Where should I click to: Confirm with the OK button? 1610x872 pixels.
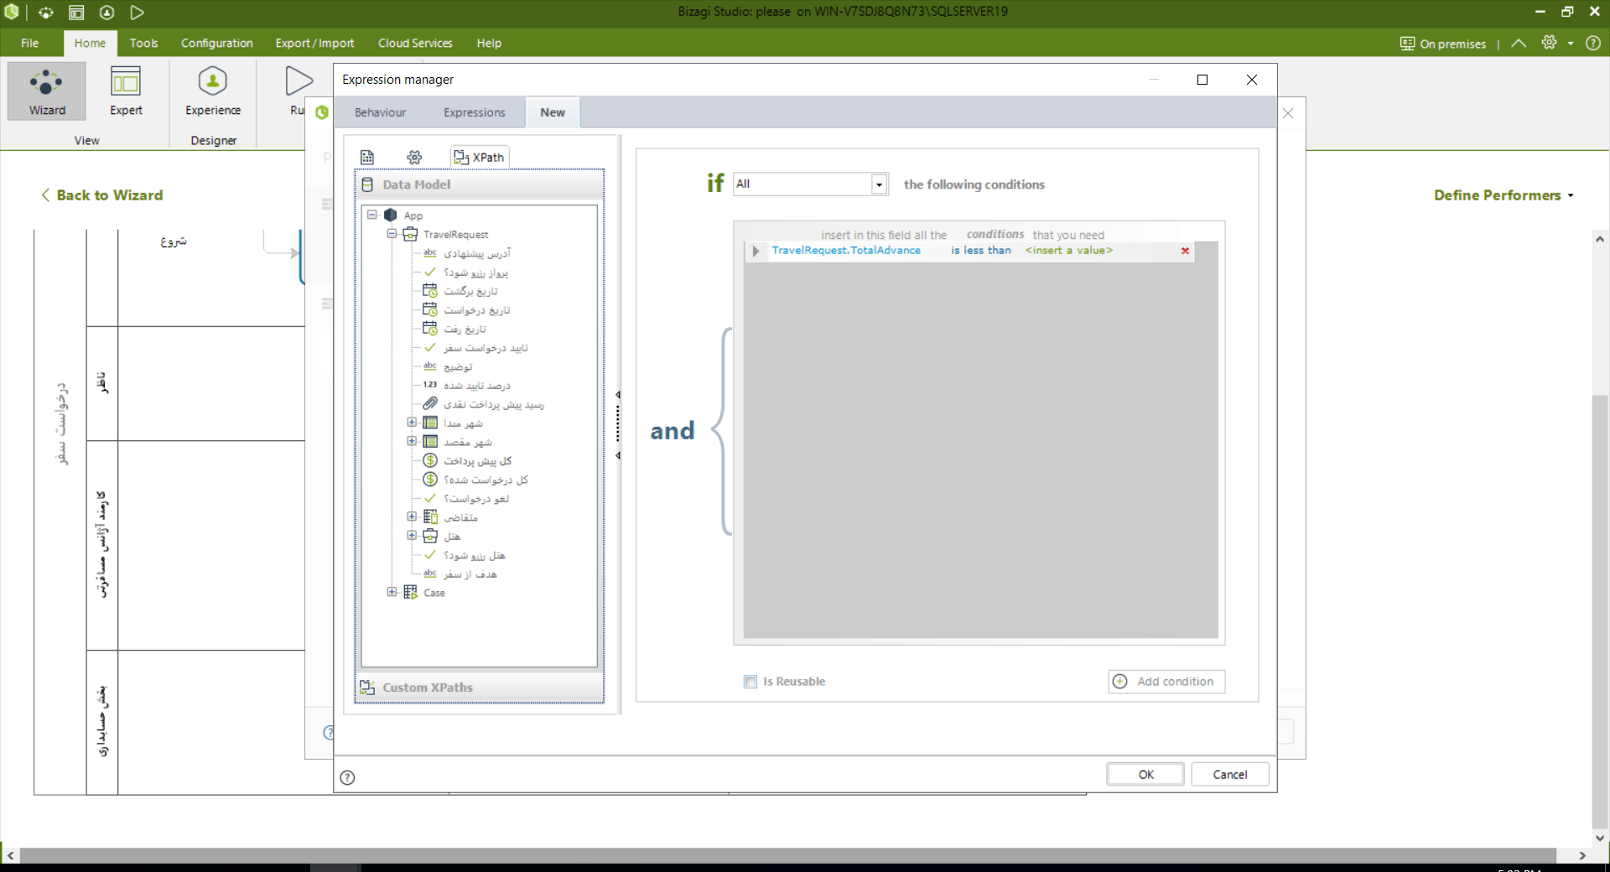click(1145, 775)
